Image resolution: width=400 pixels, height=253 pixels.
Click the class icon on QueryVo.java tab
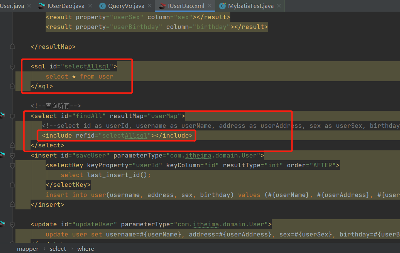tap(103, 6)
